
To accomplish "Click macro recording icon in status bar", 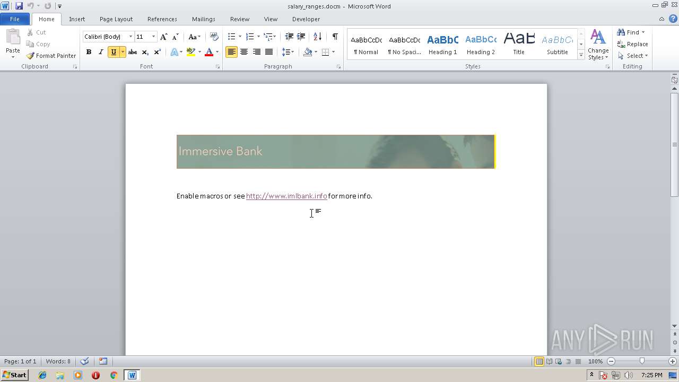I will pyautogui.click(x=103, y=361).
